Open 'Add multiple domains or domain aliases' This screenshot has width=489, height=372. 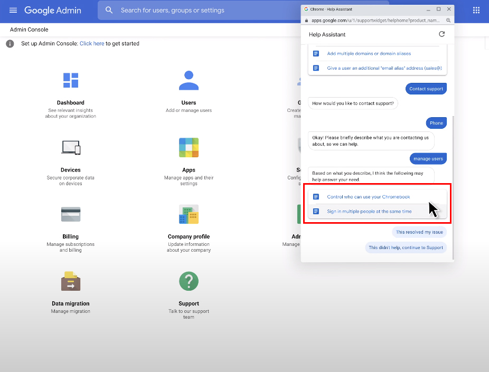pyautogui.click(x=369, y=53)
